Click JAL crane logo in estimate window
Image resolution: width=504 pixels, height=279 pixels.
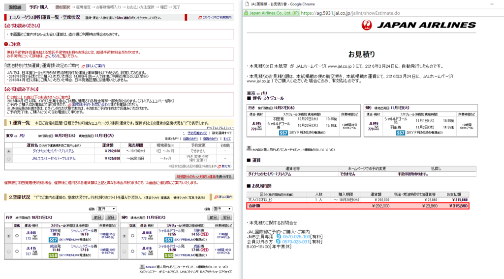tap(367, 25)
